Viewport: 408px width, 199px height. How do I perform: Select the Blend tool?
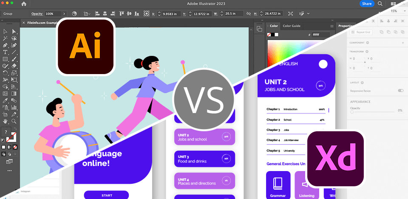[x=14, y=100]
